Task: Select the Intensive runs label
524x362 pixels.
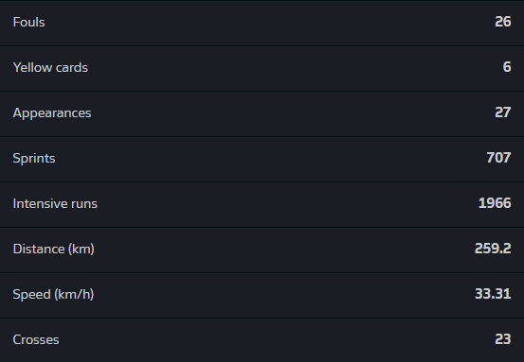Action: click(55, 203)
